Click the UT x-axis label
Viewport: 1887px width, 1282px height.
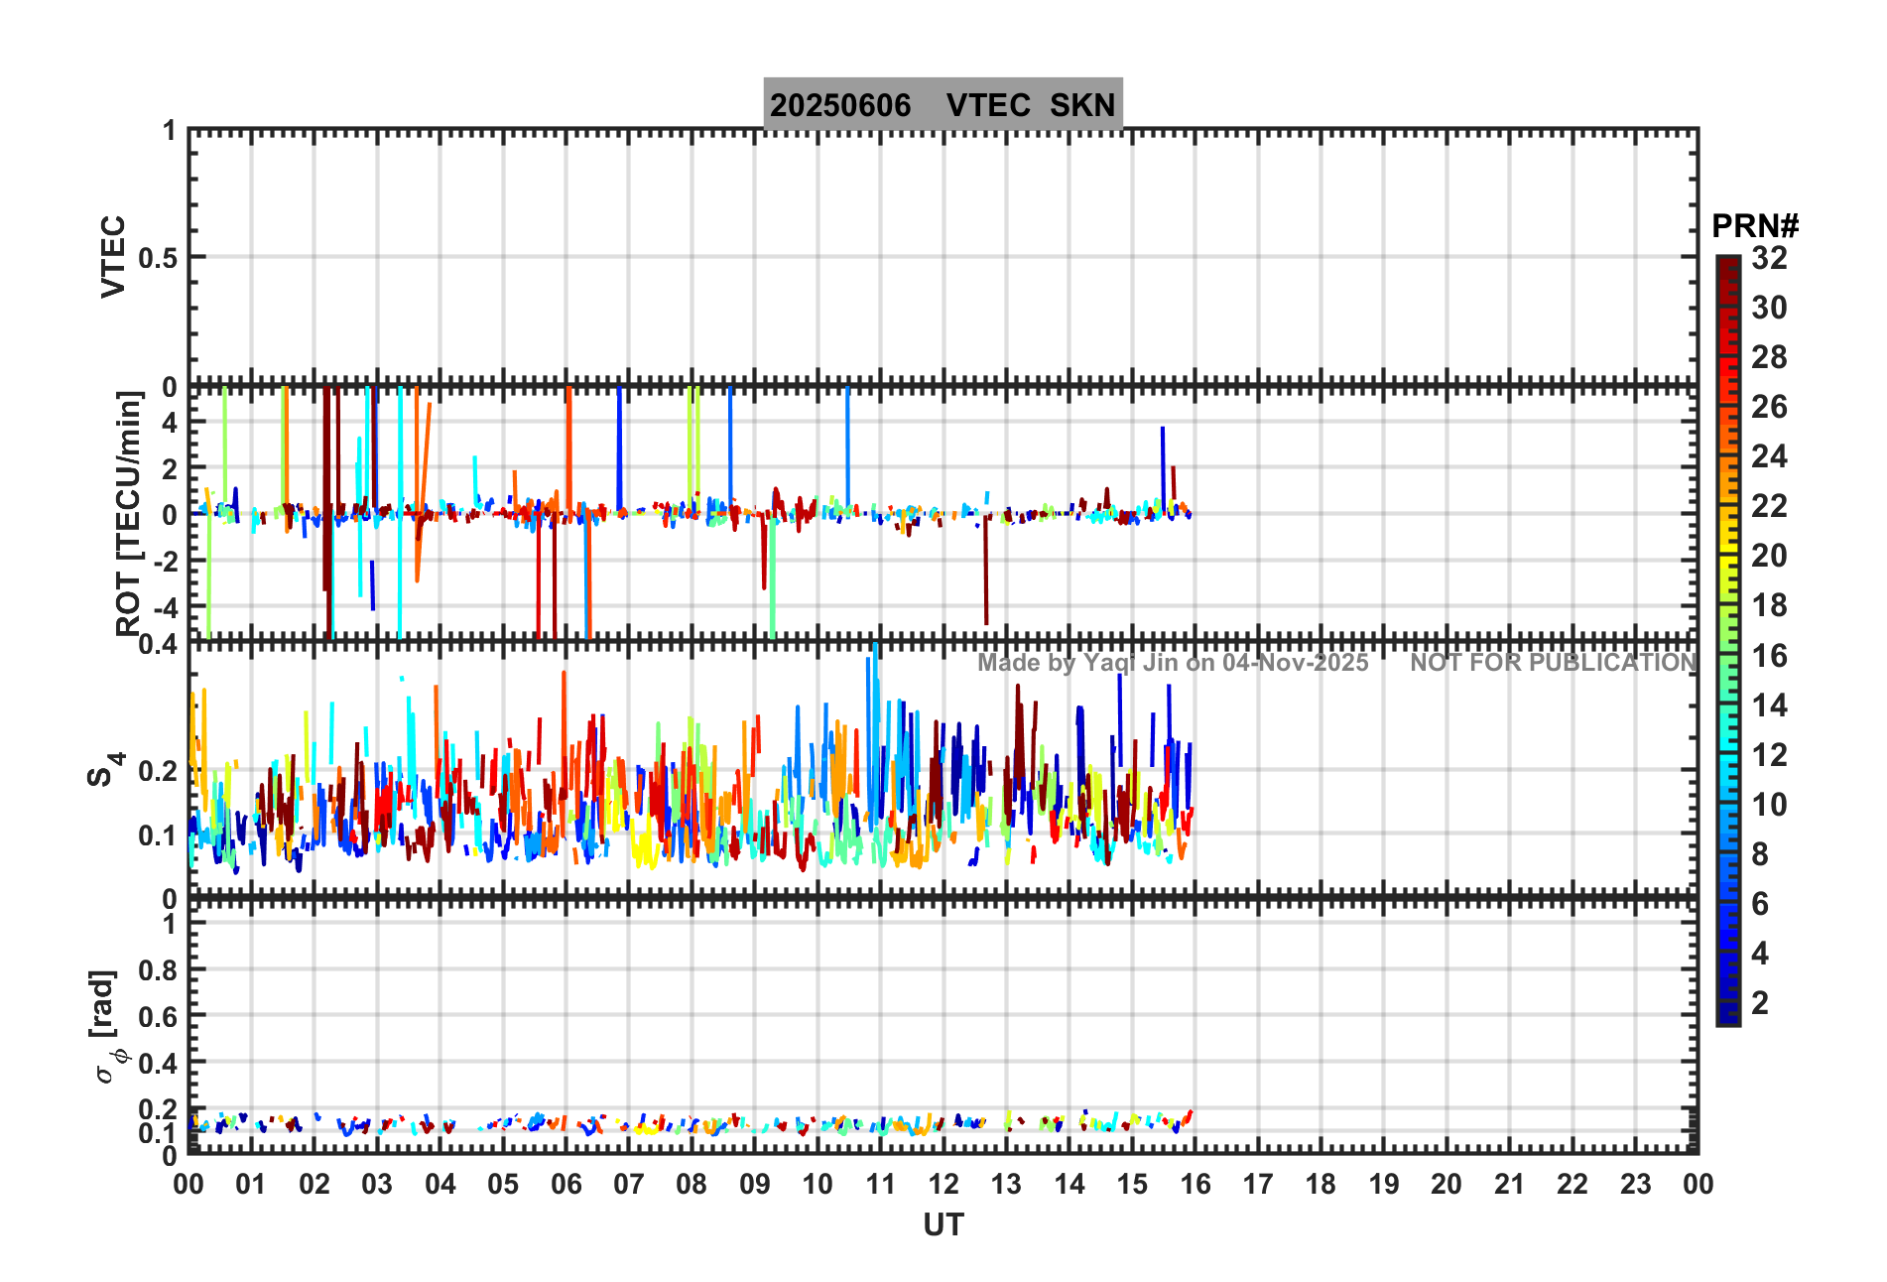(x=943, y=1225)
